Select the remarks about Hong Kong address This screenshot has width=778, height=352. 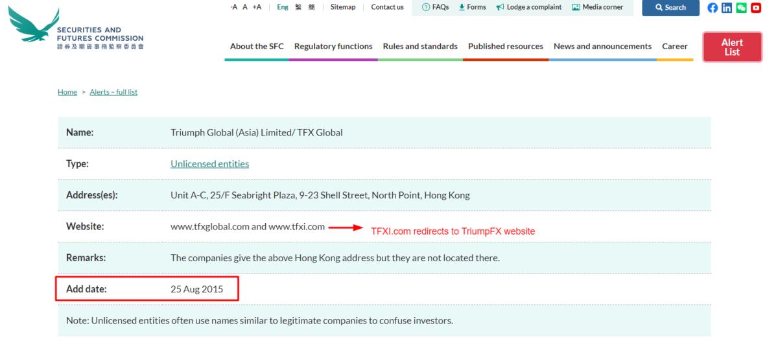tap(335, 257)
